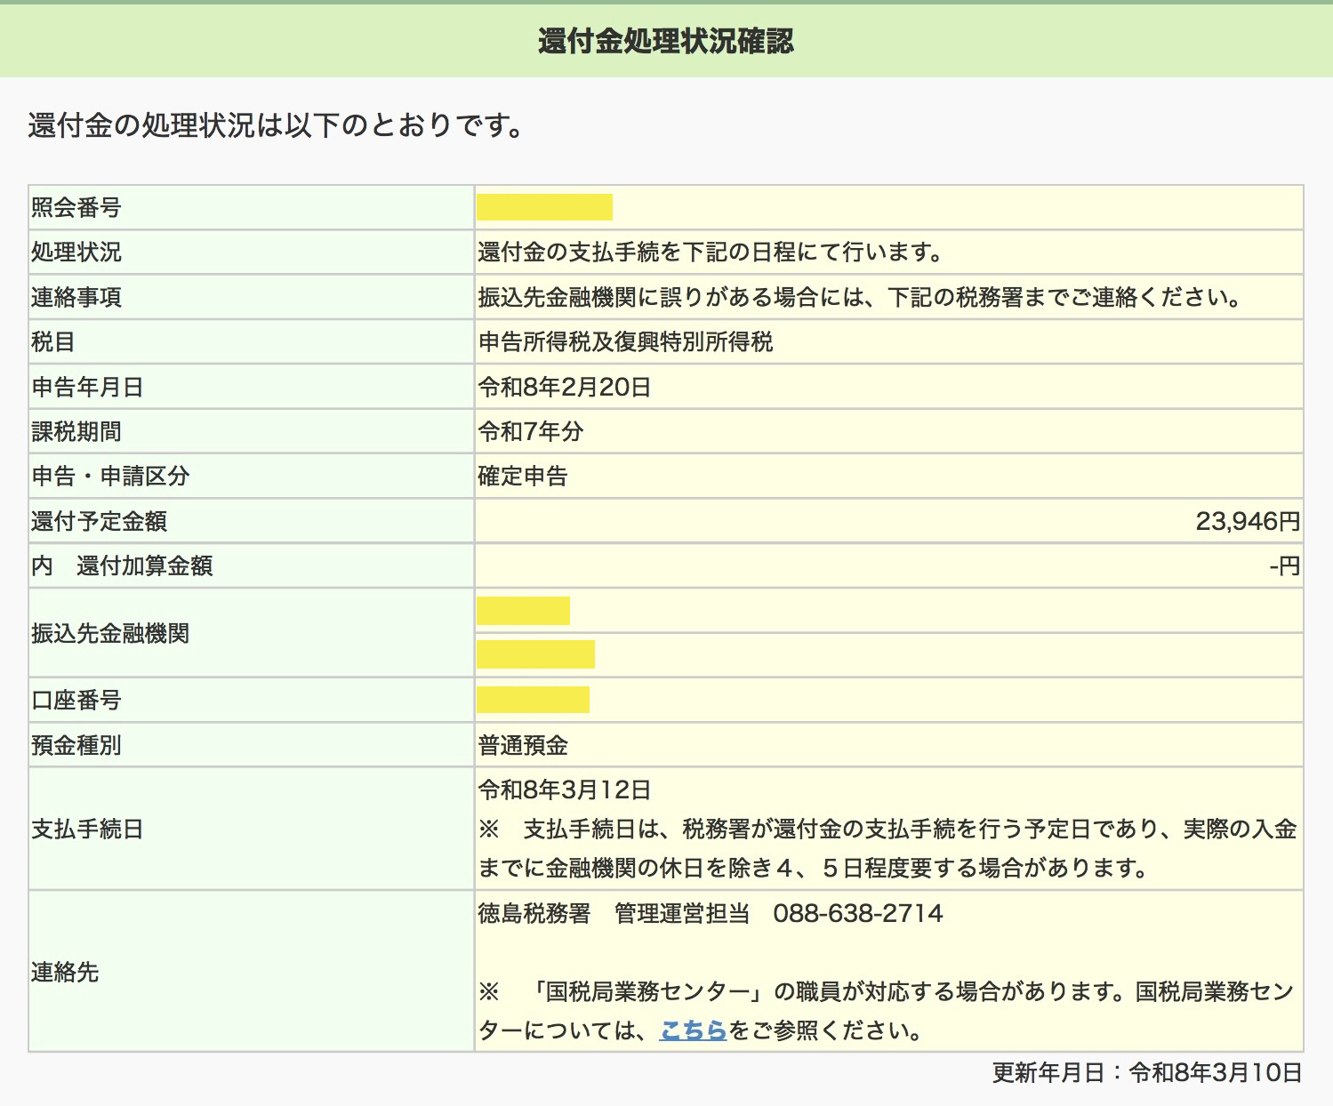The width and height of the screenshot is (1333, 1106).
Task: Click the first redacted box beside 振込先金融機関
Action: (523, 611)
